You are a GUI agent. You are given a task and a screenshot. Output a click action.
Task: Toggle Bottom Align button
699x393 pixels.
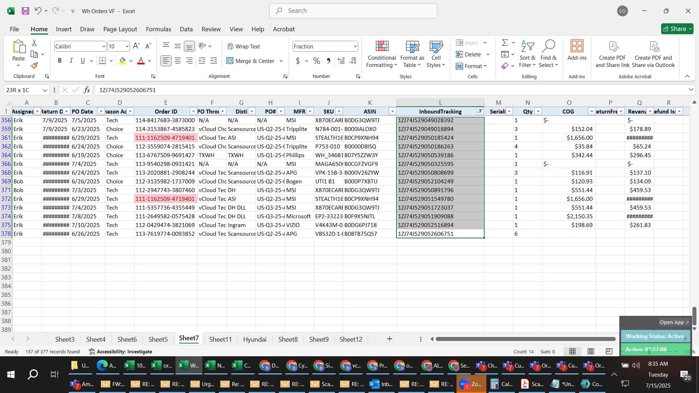tap(189, 46)
